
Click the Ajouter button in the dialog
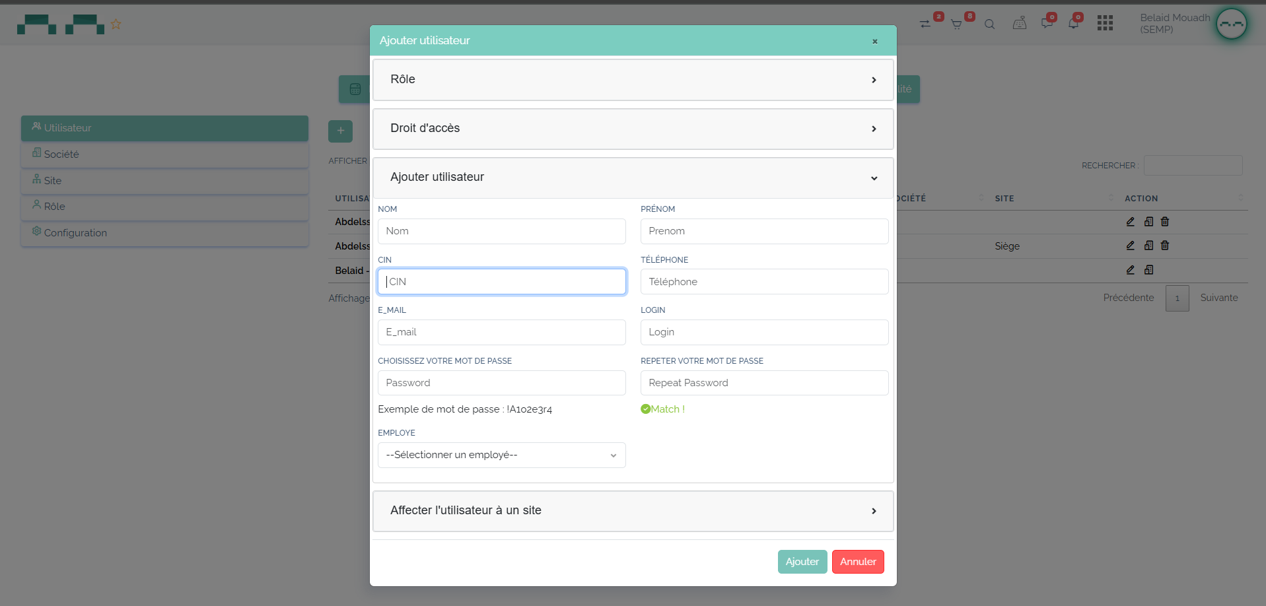[x=802, y=562]
